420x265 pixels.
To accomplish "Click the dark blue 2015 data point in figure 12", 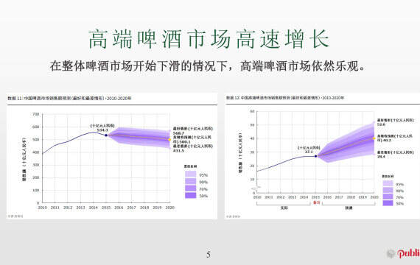I will pyautogui.click(x=316, y=156).
